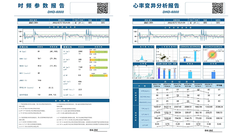Screen dimensions: 239x134
Task: Open the 直方图 histogram thumbnail
Action: pos(143,54)
